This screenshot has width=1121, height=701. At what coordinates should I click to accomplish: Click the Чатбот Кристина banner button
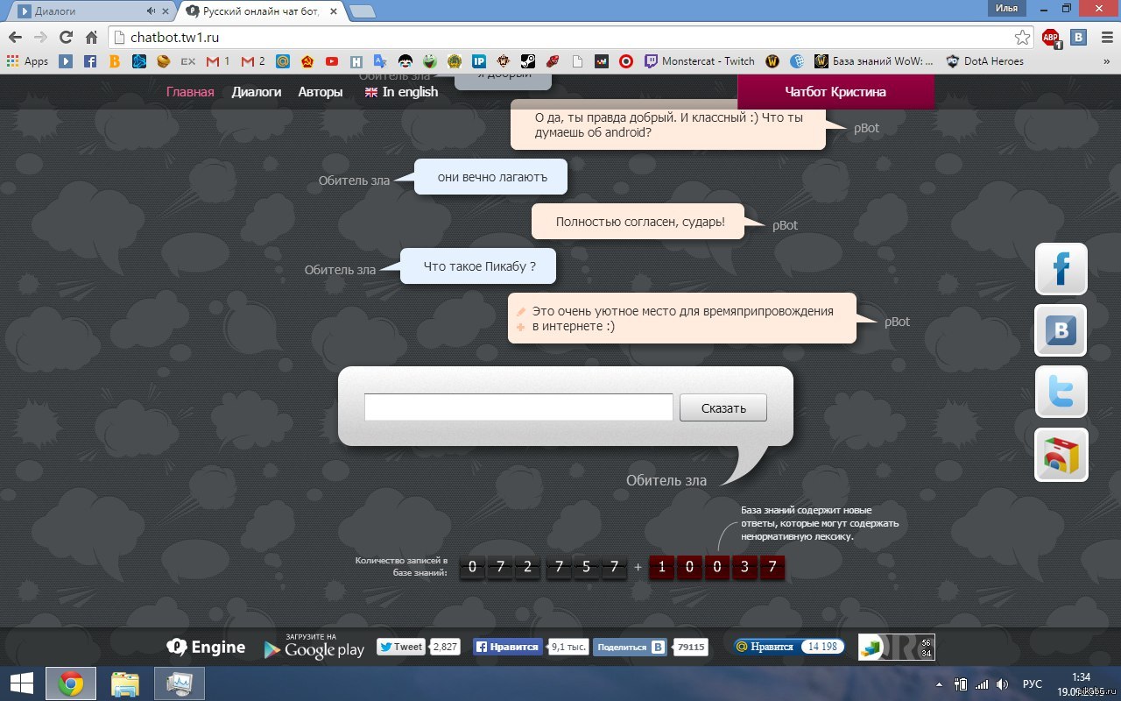click(835, 92)
